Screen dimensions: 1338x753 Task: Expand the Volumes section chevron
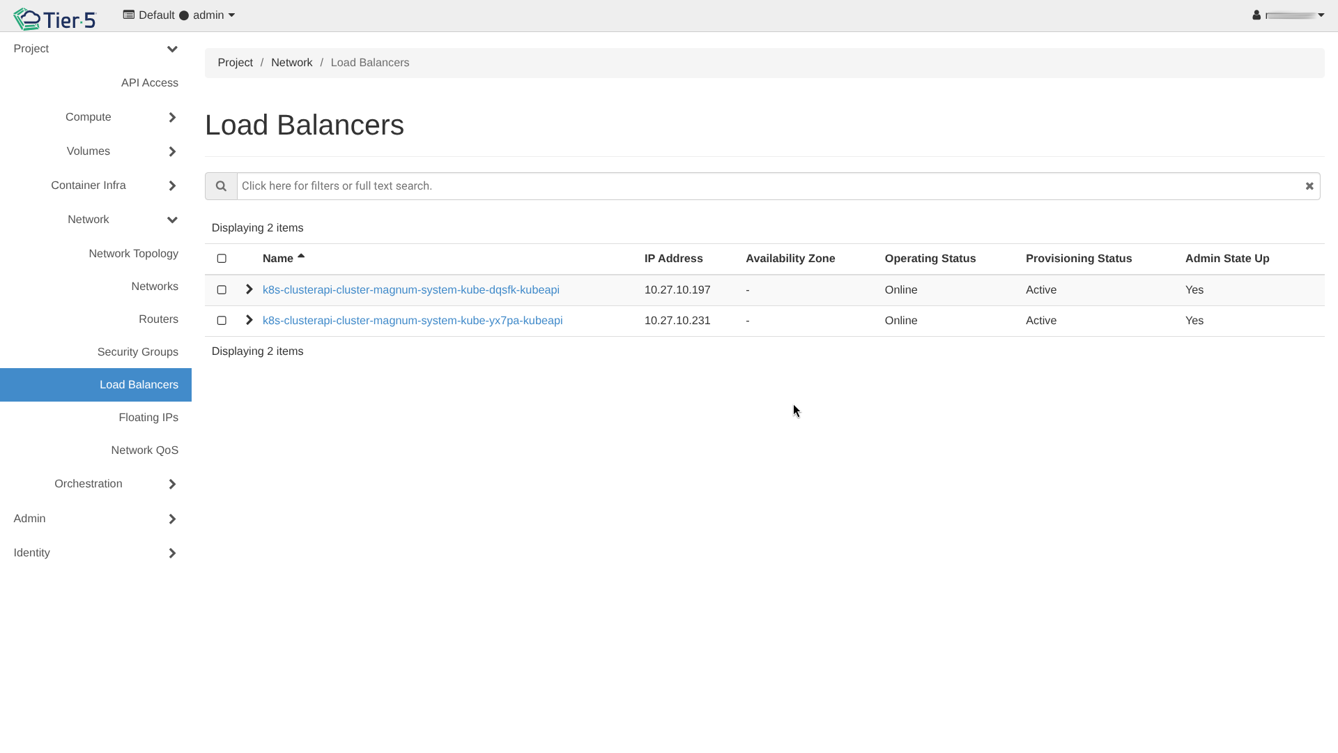[172, 151]
